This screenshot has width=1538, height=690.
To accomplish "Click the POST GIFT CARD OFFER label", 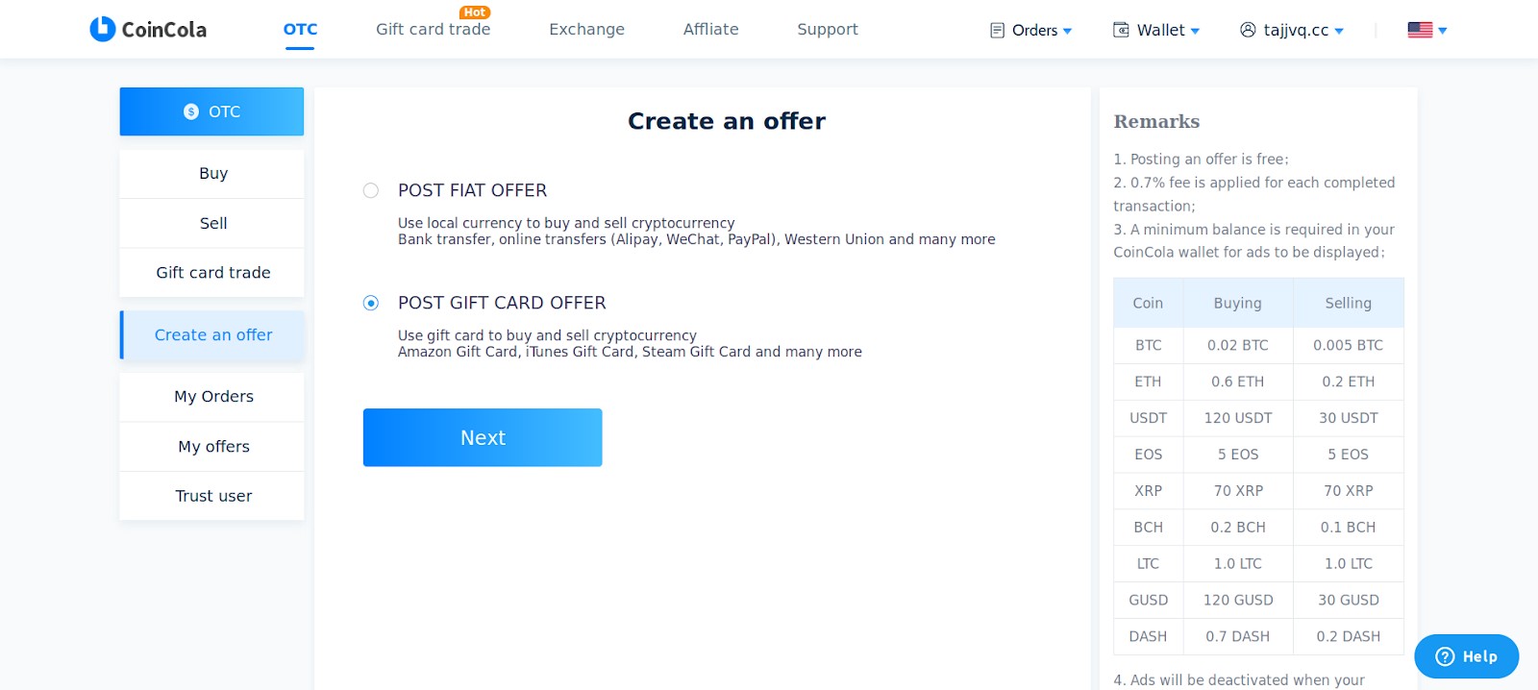I will click(x=502, y=303).
